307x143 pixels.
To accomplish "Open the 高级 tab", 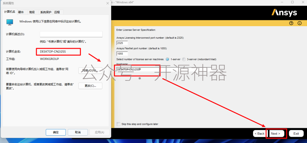I will pos(32,12).
